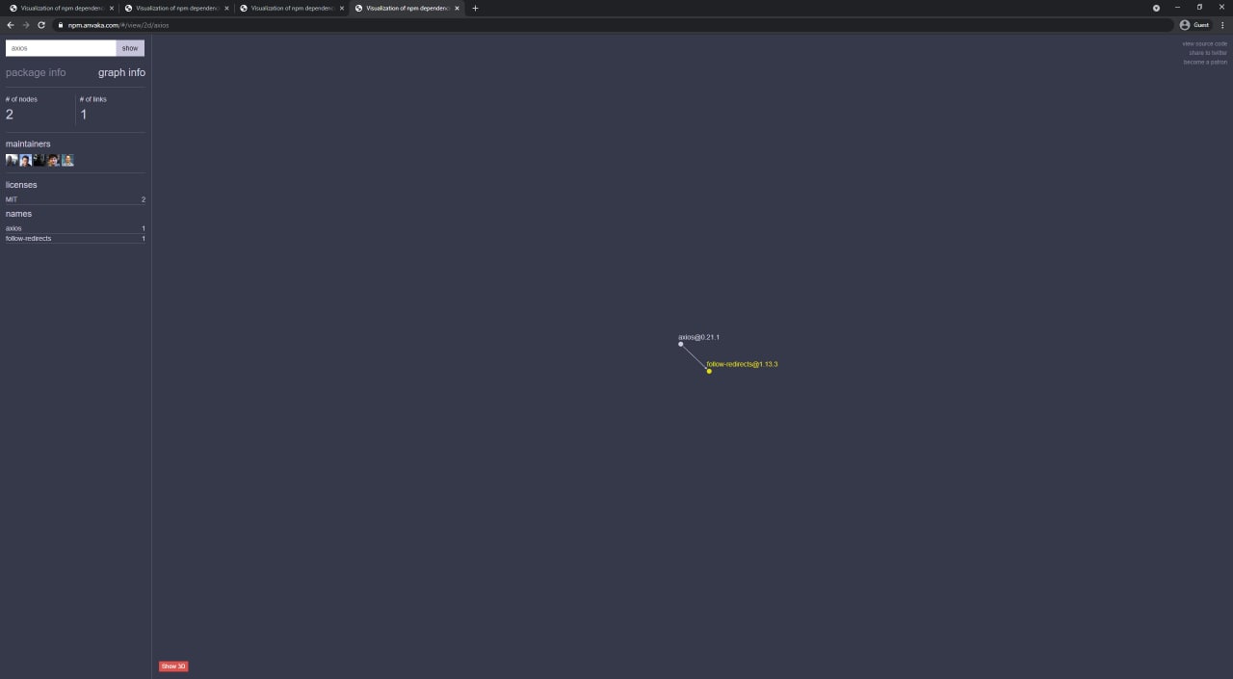The height and width of the screenshot is (679, 1233).
Task: Click the show button next to search
Action: [130, 48]
